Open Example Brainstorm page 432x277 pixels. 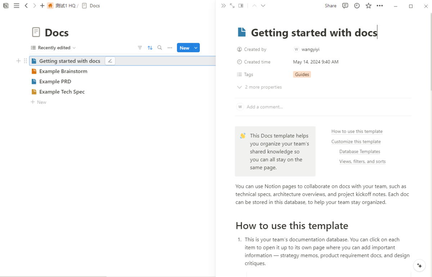click(63, 71)
